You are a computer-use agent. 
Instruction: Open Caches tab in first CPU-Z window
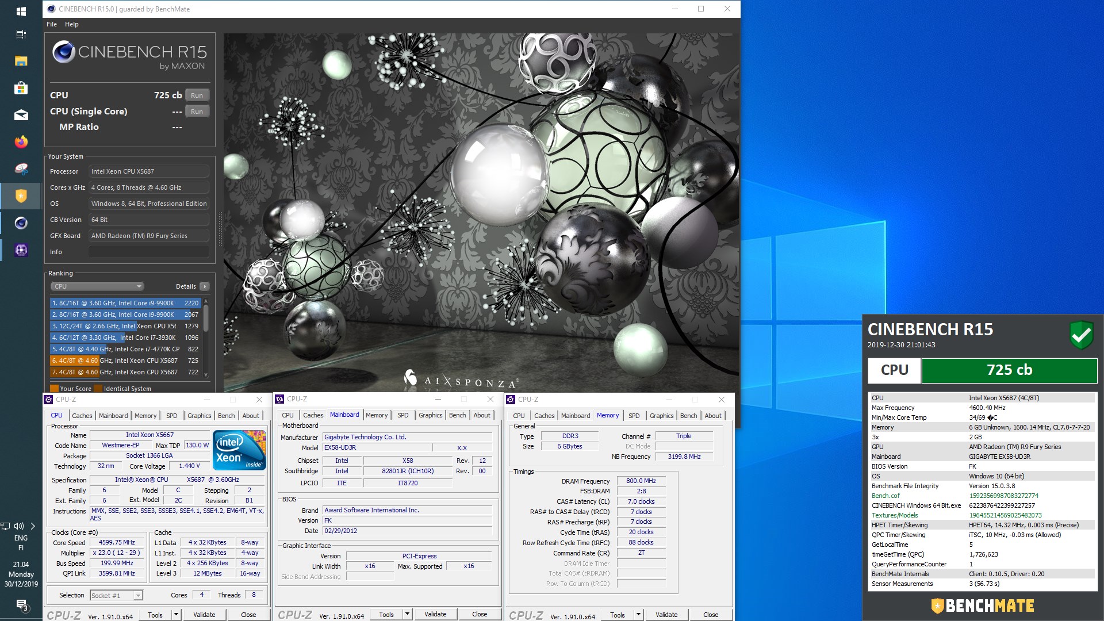[x=82, y=416]
